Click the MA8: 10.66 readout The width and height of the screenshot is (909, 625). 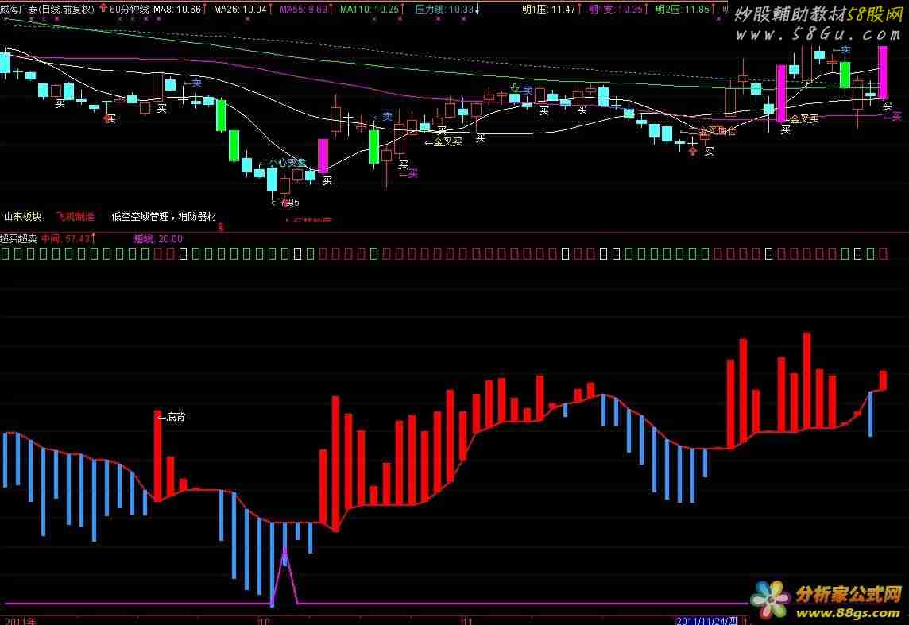(177, 10)
